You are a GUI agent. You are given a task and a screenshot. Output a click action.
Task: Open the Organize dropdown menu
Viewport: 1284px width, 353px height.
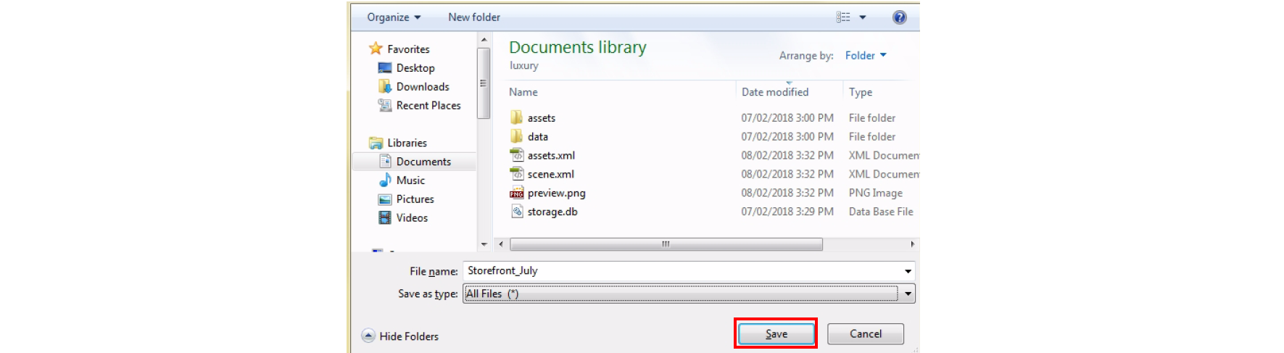click(394, 17)
